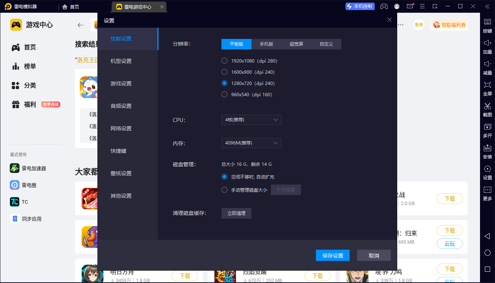The image size is (495, 283).
Task: Switch to the 首页 title bar tab
Action: (71, 7)
